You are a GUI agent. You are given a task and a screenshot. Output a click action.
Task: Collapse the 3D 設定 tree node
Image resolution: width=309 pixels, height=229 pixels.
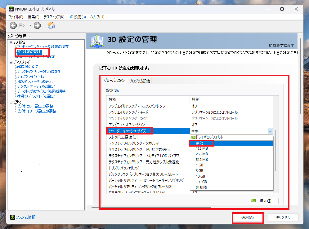(x=11, y=42)
